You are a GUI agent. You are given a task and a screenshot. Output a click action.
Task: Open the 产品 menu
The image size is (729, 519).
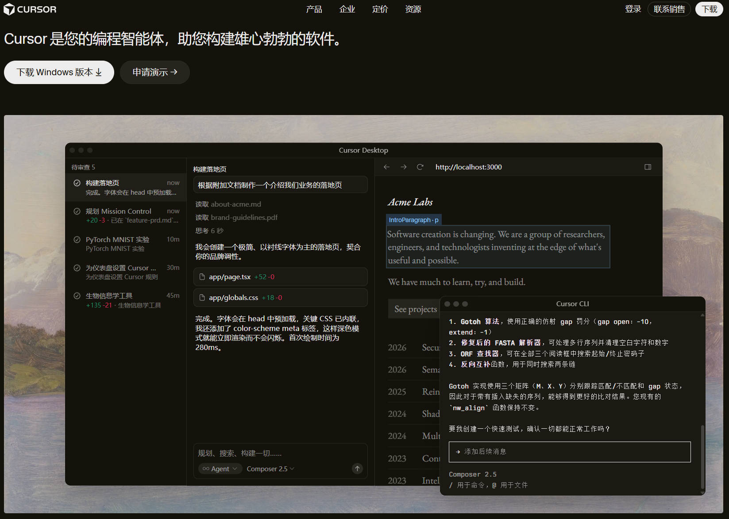314,9
